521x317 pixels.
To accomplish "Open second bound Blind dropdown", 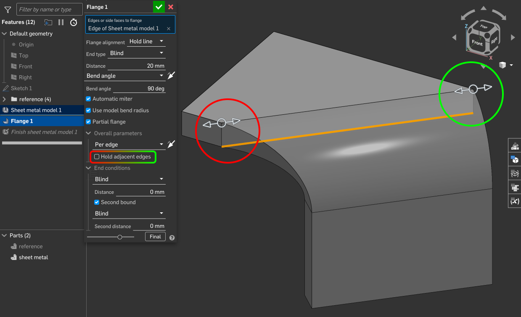I will tap(129, 214).
